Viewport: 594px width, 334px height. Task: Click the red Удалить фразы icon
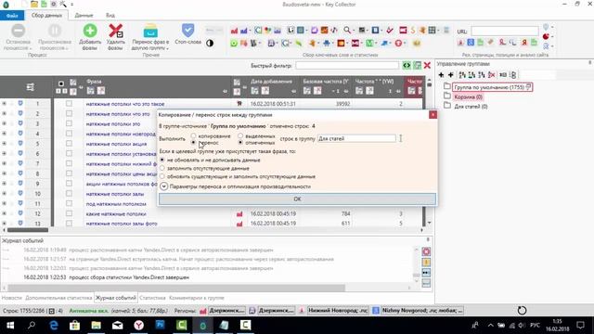pos(115,31)
